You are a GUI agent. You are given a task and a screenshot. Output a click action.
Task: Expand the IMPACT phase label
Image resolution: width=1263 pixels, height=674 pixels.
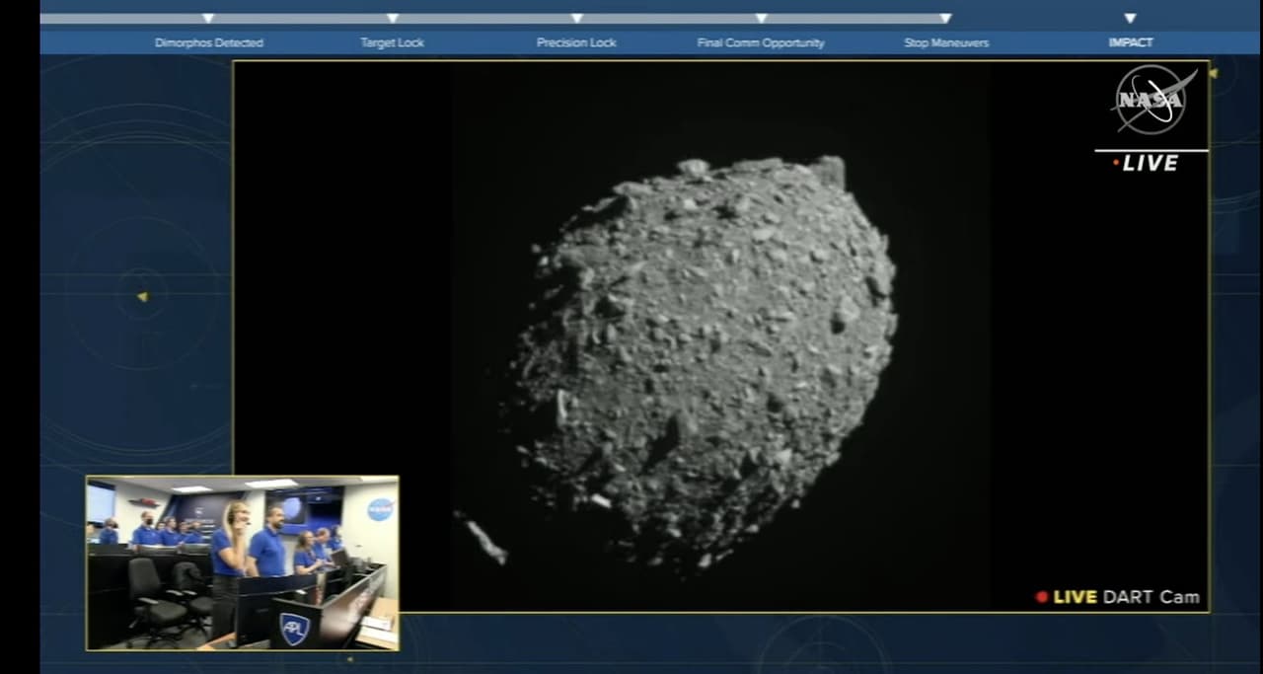point(1131,42)
